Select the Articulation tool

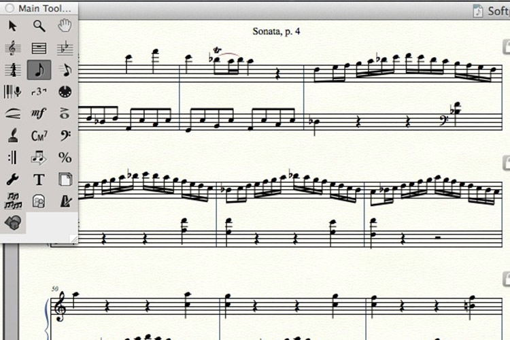pyautogui.click(x=65, y=114)
